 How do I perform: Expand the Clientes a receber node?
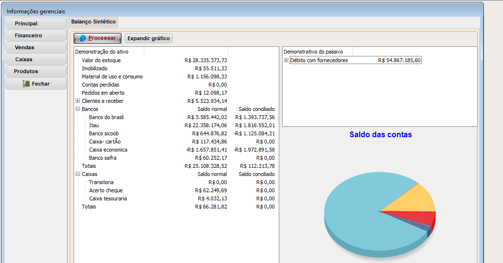(77, 101)
